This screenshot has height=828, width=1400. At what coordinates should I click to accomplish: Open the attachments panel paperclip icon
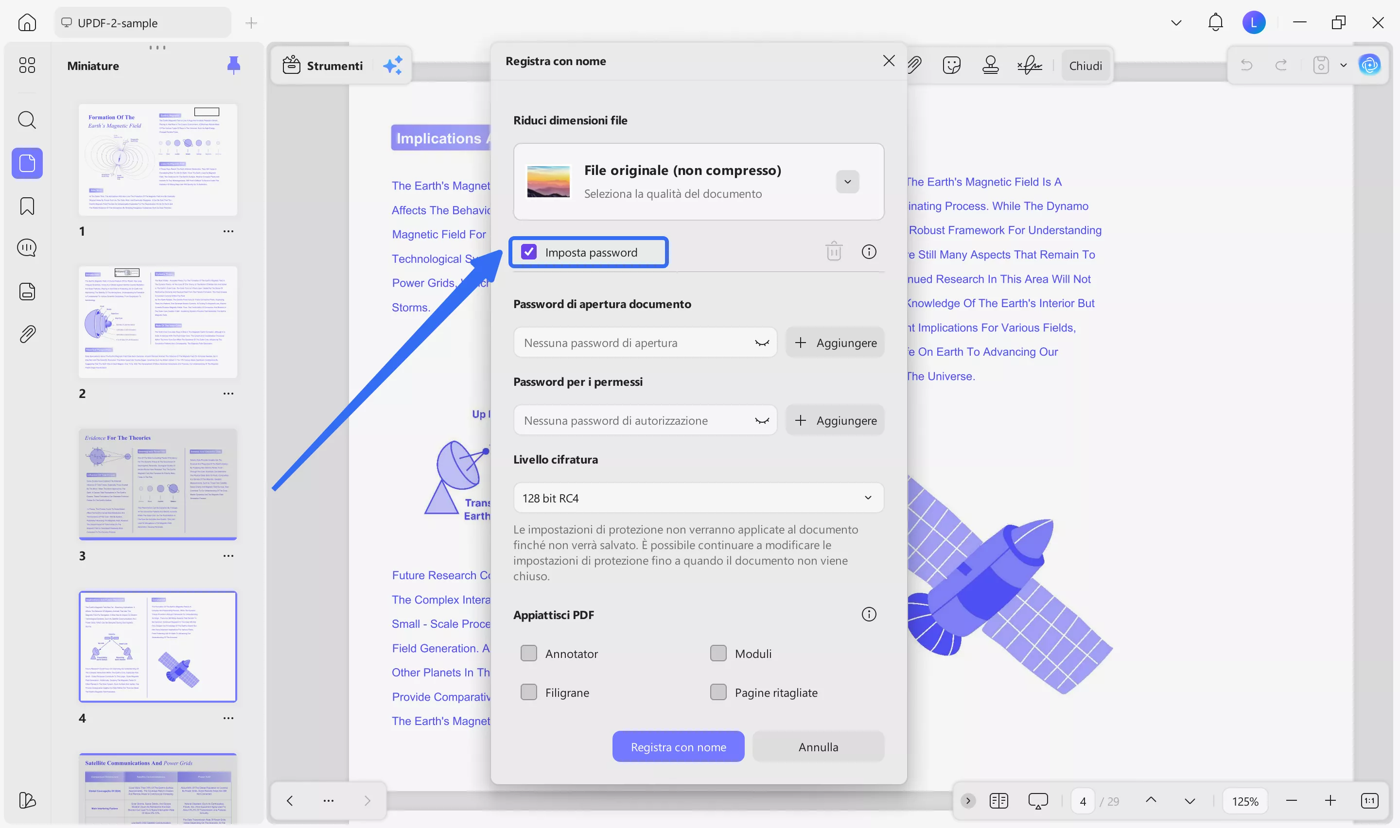tap(27, 334)
